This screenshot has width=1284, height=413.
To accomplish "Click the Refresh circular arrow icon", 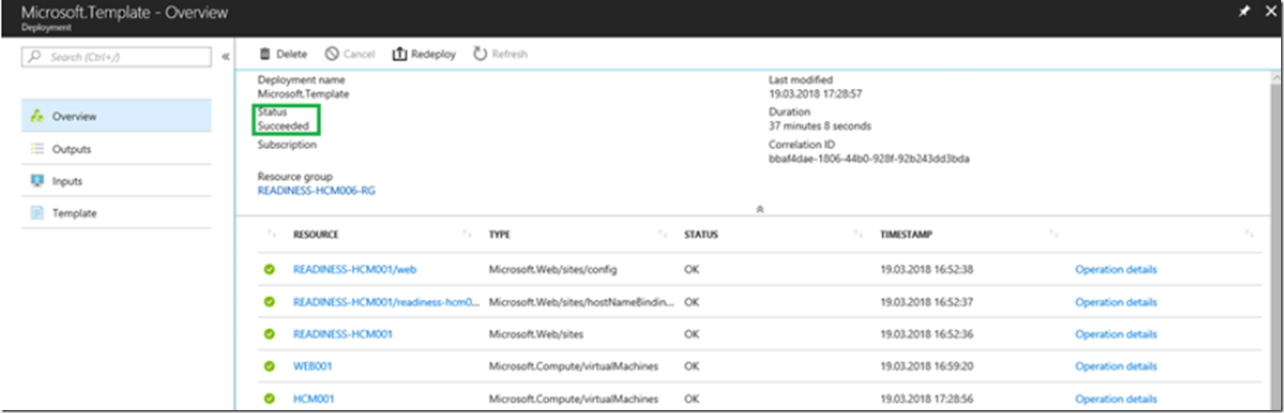I will coord(480,53).
